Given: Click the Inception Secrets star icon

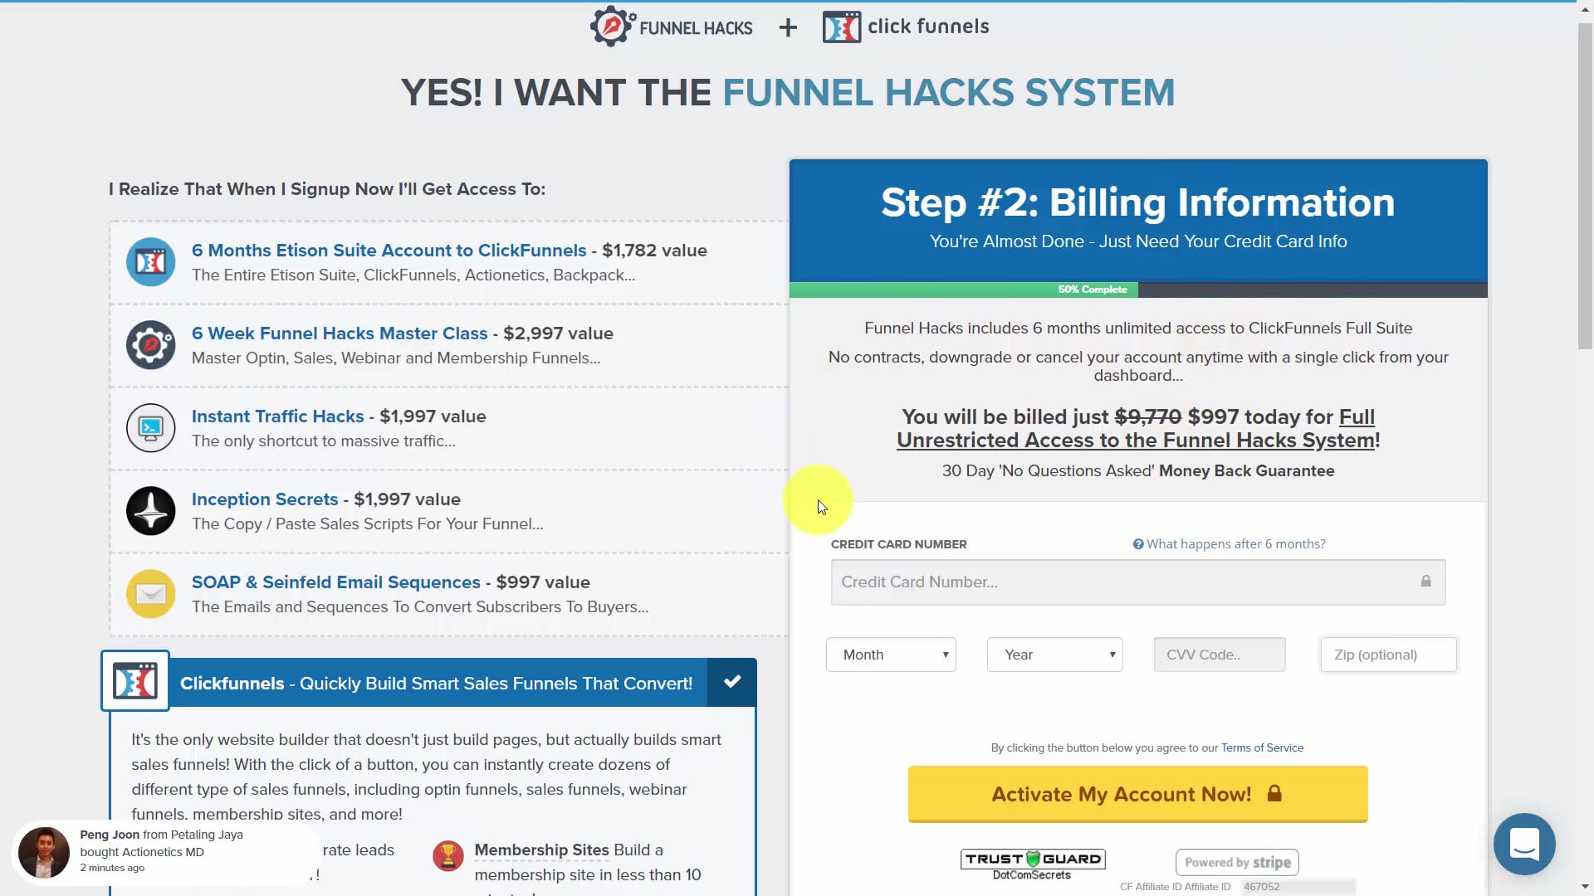Looking at the screenshot, I should click(x=150, y=511).
